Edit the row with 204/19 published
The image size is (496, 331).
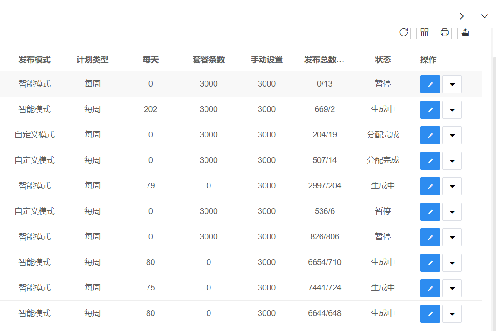click(x=430, y=135)
